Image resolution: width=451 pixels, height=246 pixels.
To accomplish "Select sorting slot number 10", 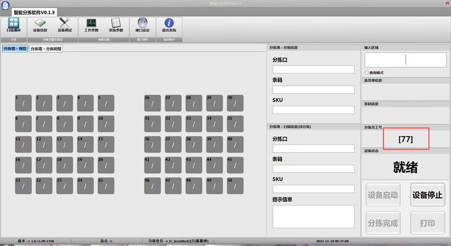I will [x=106, y=124].
